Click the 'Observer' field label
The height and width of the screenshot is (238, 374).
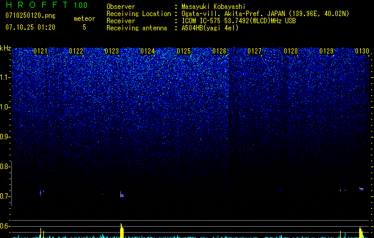tap(121, 7)
